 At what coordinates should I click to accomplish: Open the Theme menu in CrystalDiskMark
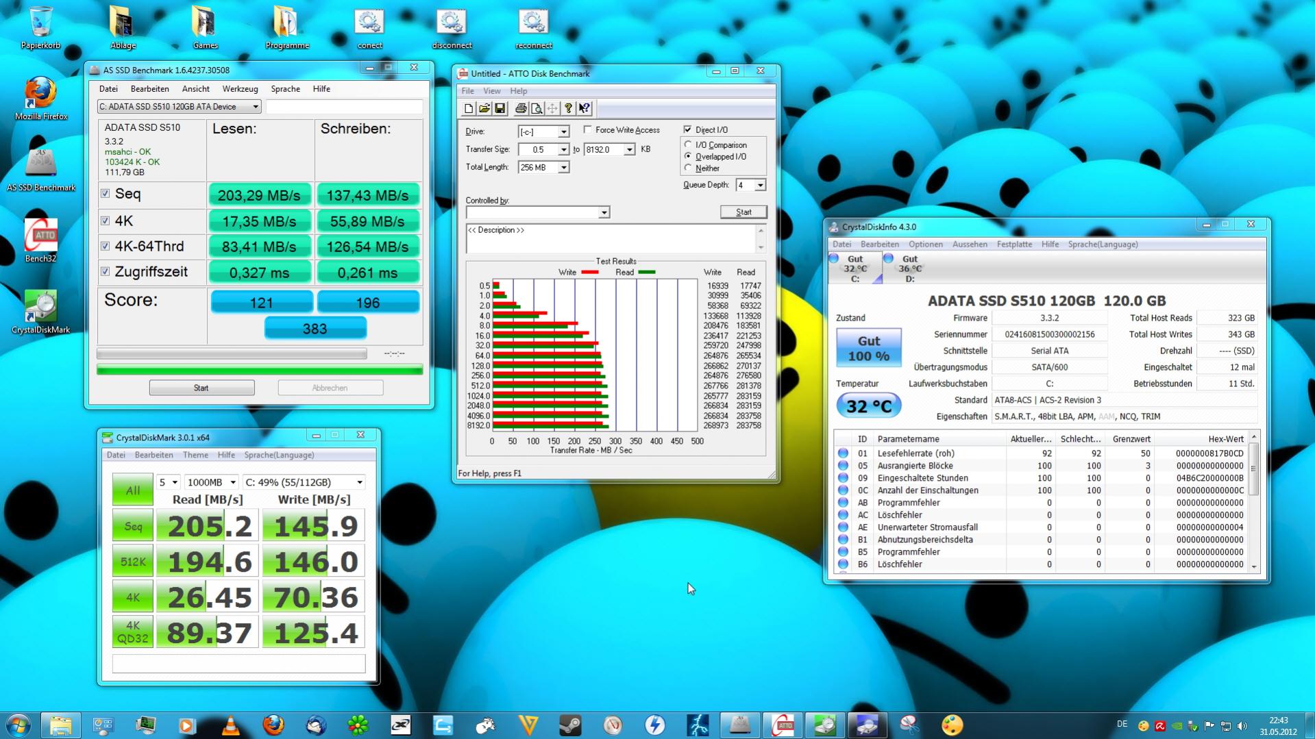(195, 455)
